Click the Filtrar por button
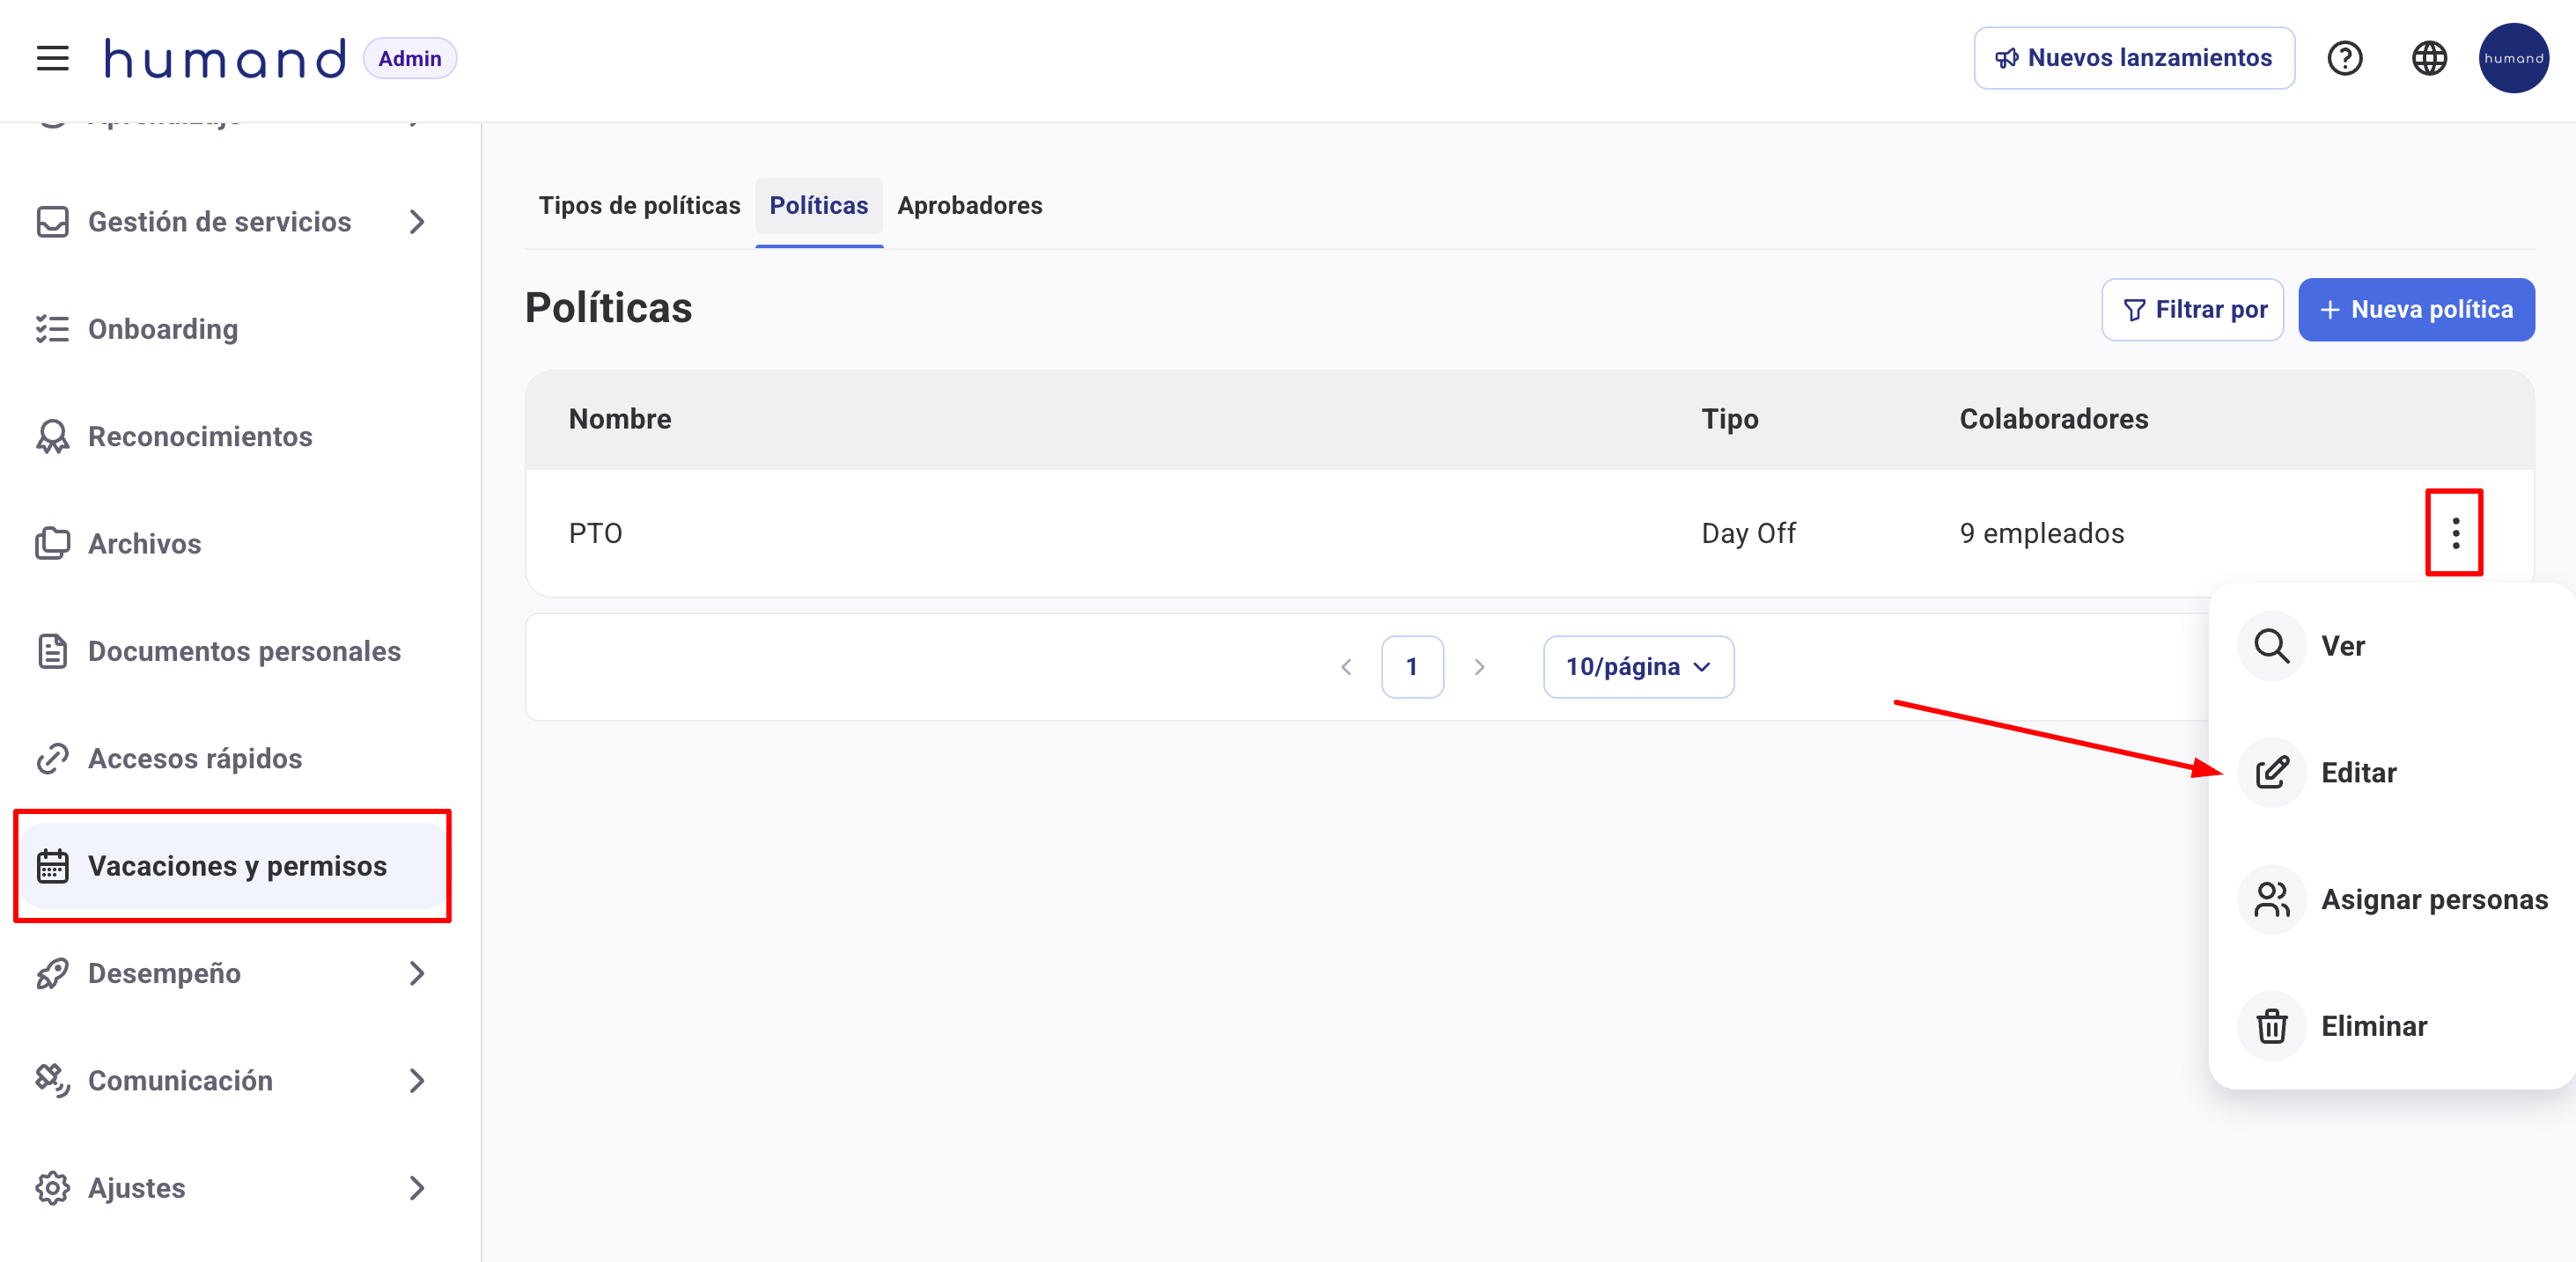This screenshot has height=1262, width=2576. click(2192, 310)
